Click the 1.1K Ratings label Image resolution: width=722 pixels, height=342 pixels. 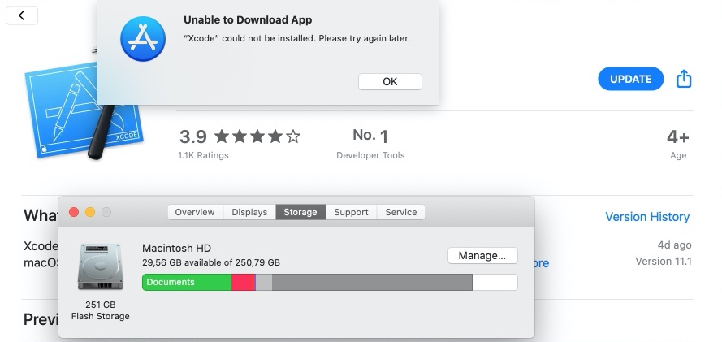(x=203, y=156)
